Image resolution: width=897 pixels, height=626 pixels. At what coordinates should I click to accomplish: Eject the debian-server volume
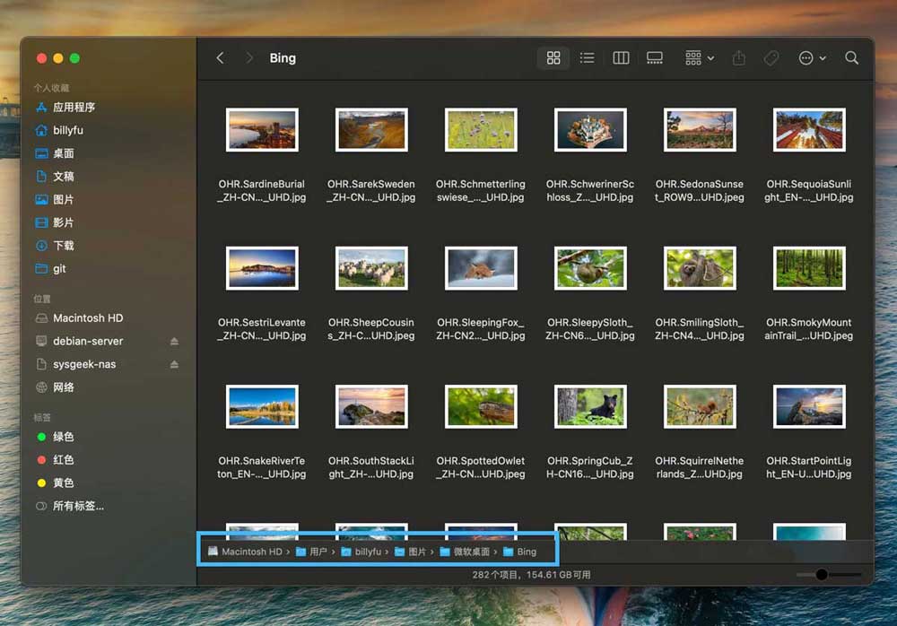pos(175,342)
